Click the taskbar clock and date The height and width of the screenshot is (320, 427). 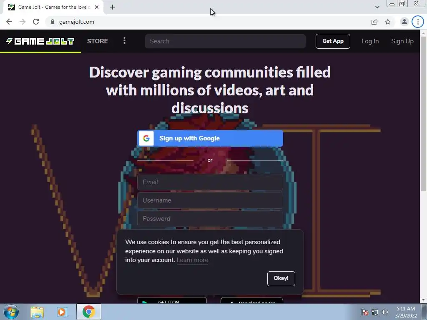point(406,312)
